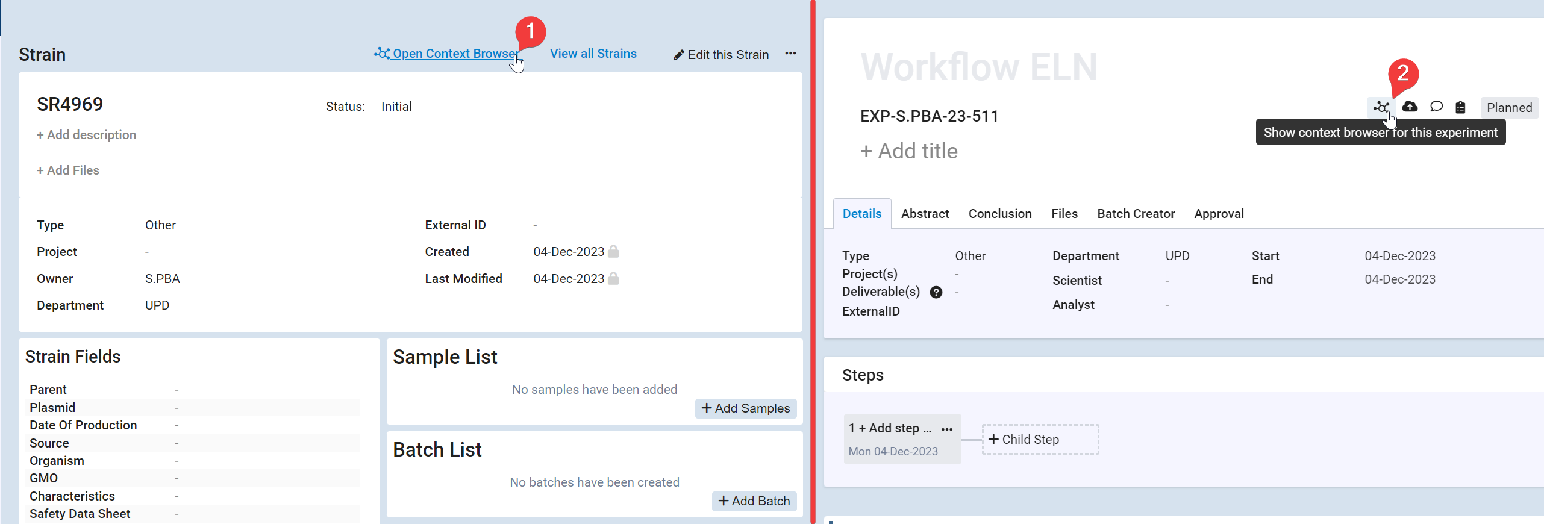Click the lock icon next to Created date
The width and height of the screenshot is (1544, 524).
click(613, 251)
